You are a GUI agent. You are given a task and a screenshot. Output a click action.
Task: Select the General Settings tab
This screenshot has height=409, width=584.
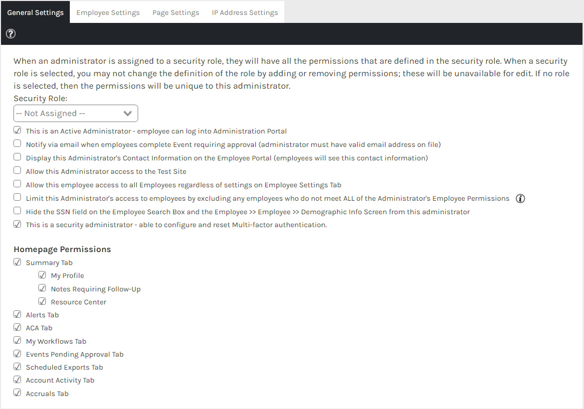(x=35, y=12)
